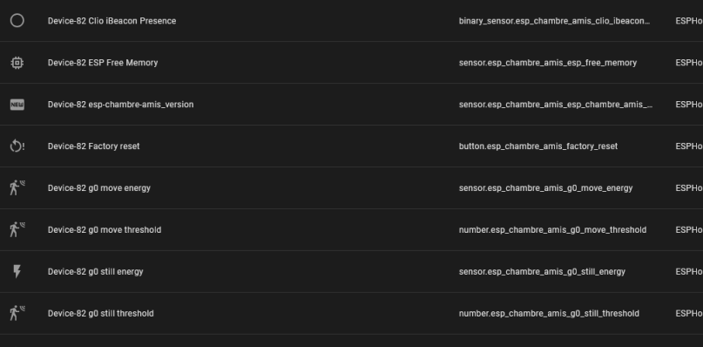Image resolution: width=703 pixels, height=347 pixels.
Task: Click entity ID sensor.esp_chambre_amis_g0_still_energy
Action: pos(542,272)
